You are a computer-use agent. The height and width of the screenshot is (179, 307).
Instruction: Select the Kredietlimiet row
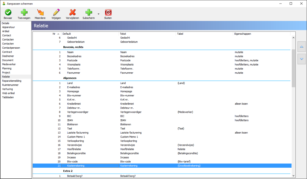pyautogui.click(x=162, y=104)
